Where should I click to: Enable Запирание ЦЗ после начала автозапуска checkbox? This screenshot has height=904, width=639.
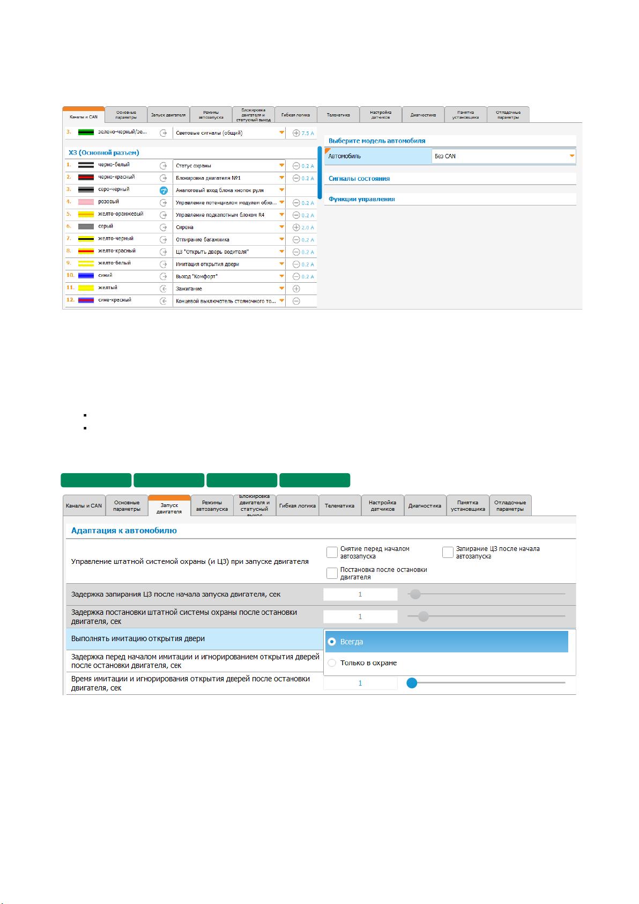click(x=448, y=552)
